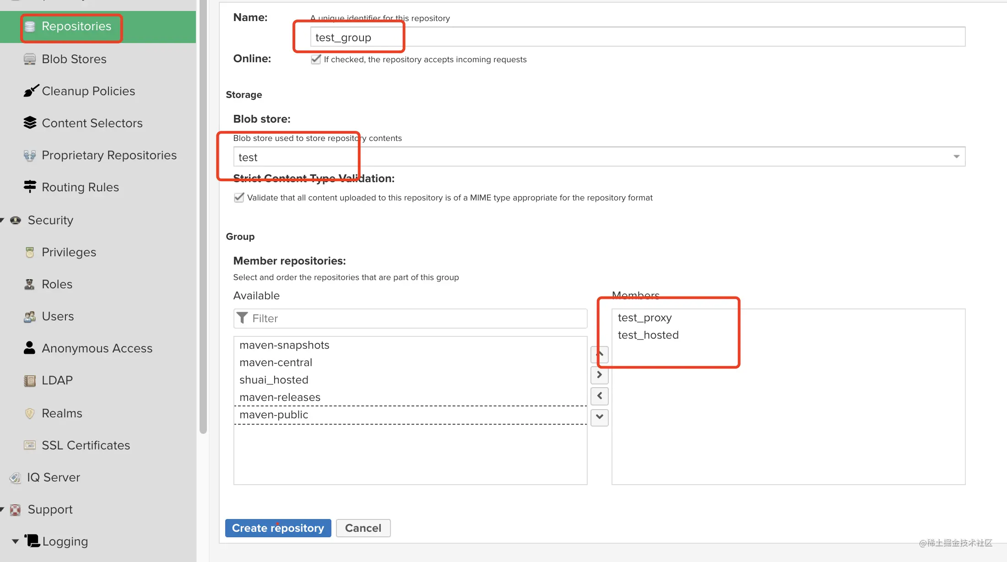Click the SSL Certificates icon
The image size is (1007, 562).
30,445
